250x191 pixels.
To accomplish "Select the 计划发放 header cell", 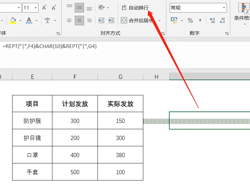I will coord(75,104).
